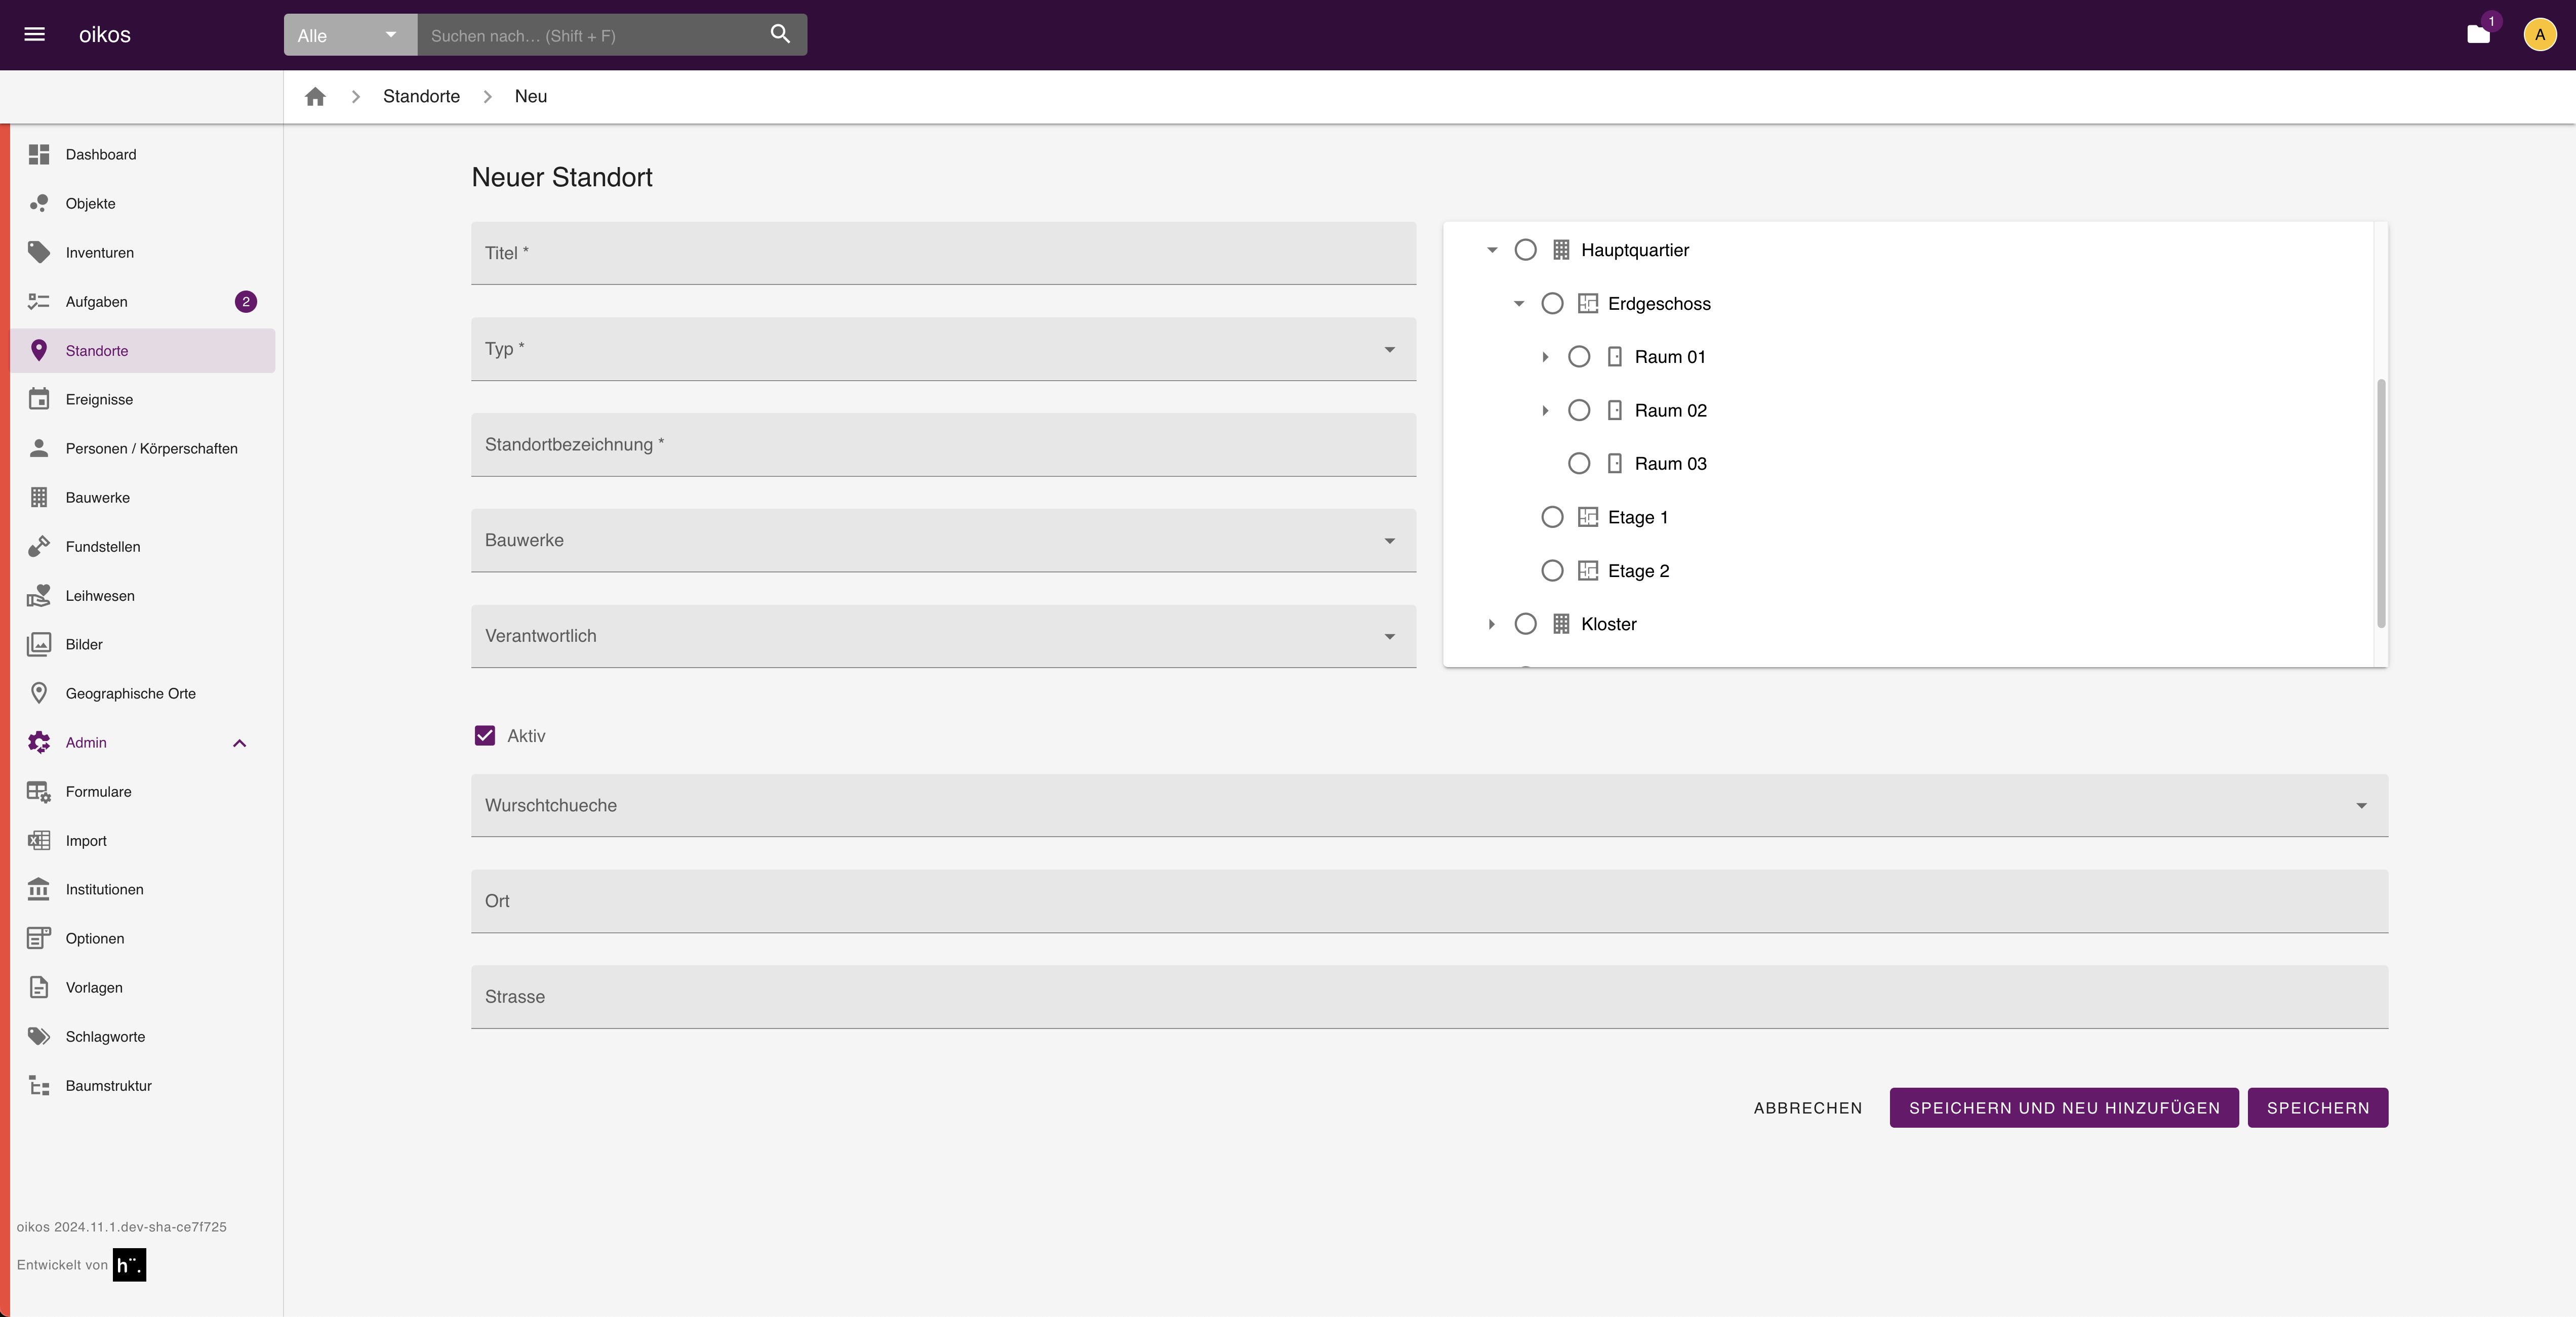Collapse the Admin sidebar section
Viewport: 2576px width, 1317px height.
[240, 743]
